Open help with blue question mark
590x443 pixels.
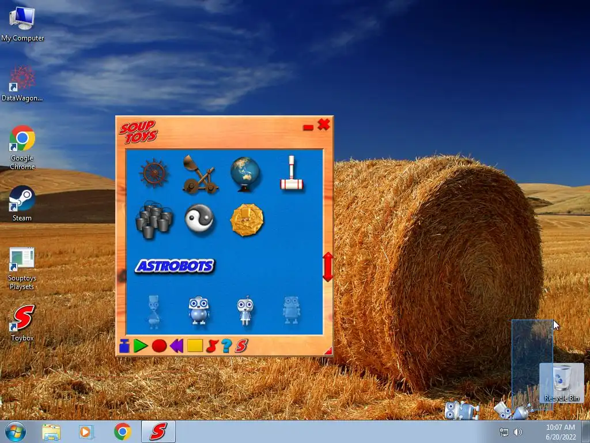(x=226, y=346)
